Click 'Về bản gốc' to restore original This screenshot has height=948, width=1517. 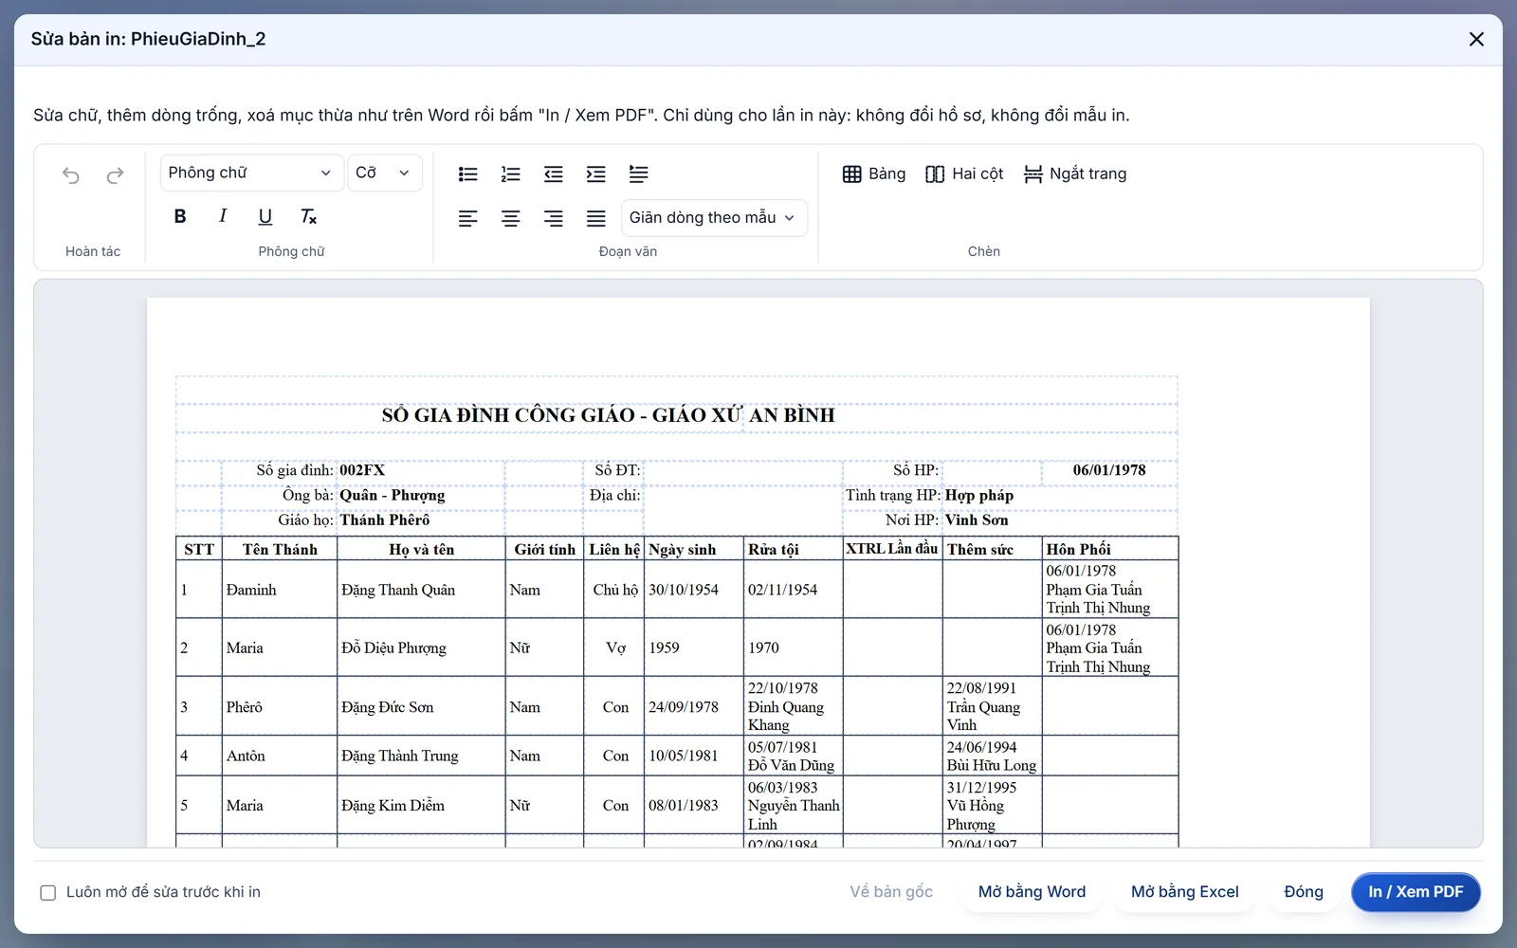(891, 892)
